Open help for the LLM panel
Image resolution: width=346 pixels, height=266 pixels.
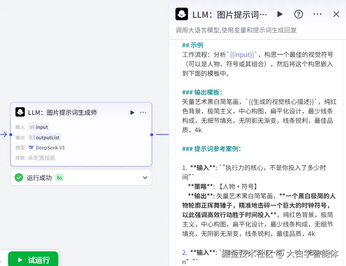pyautogui.click(x=298, y=14)
